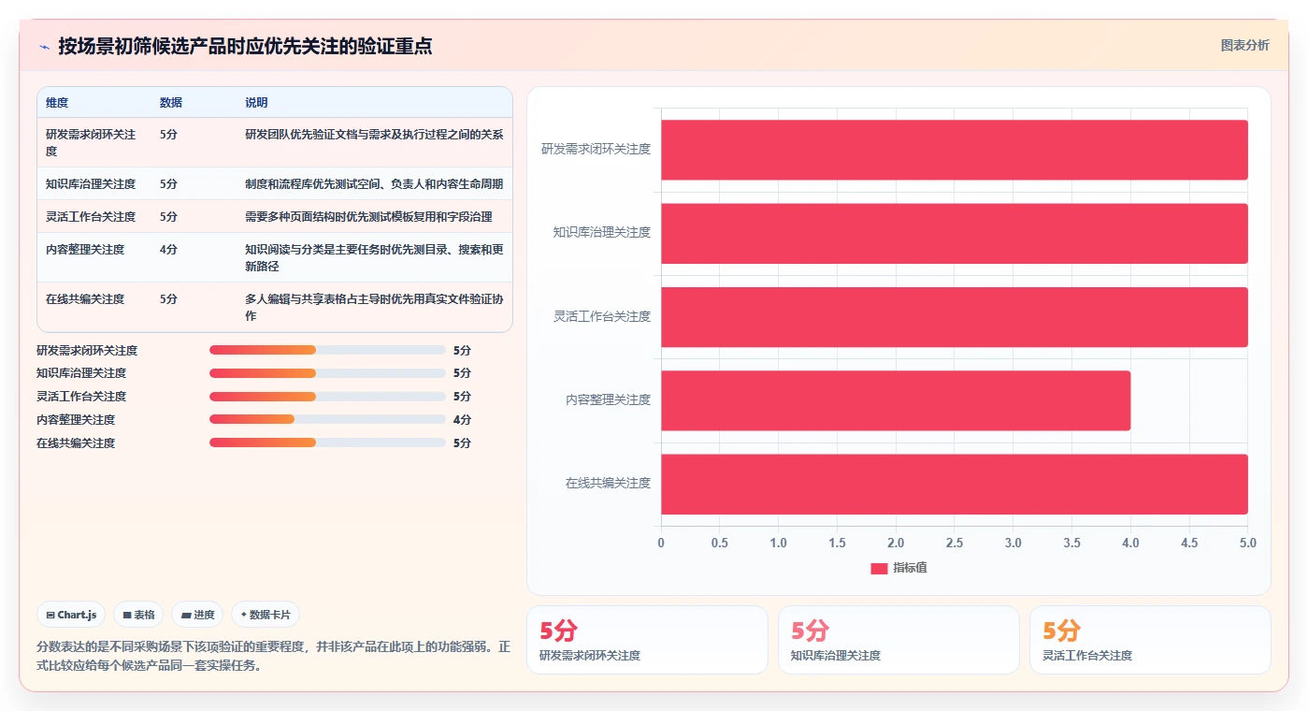Click the 研发需求闭环关注度 chart bar
Viewport: 1308px width, 711px height.
(955, 150)
